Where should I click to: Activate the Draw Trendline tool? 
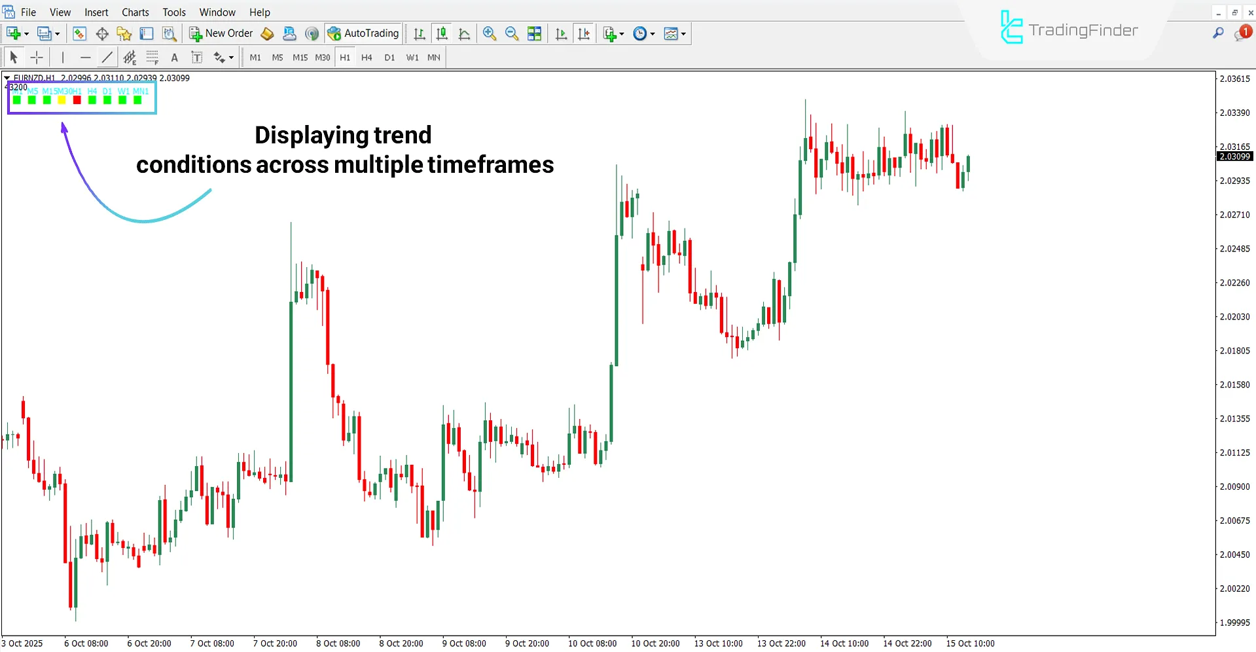pyautogui.click(x=107, y=58)
